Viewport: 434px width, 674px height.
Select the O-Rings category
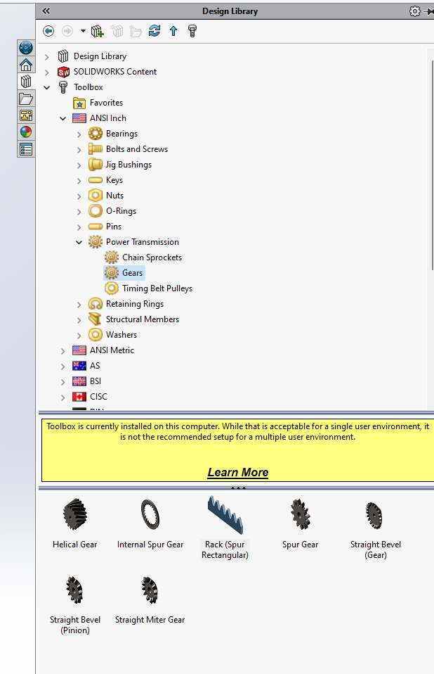click(121, 211)
